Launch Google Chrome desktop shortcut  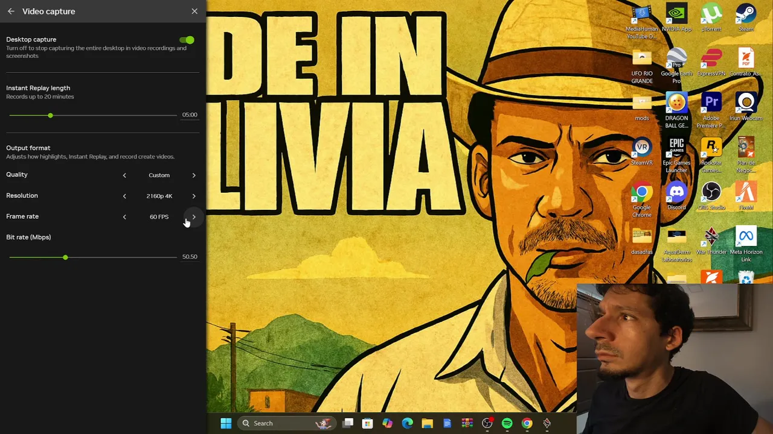pos(641,201)
